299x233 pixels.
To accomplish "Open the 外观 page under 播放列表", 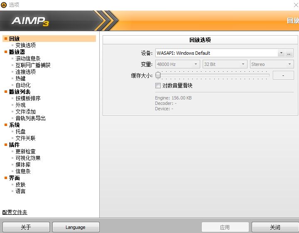I will pos(21,105).
